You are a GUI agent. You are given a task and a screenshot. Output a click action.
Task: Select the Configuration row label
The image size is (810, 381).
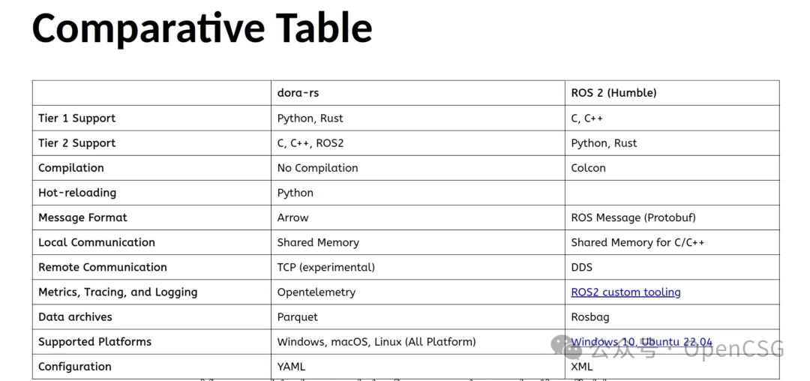75,366
